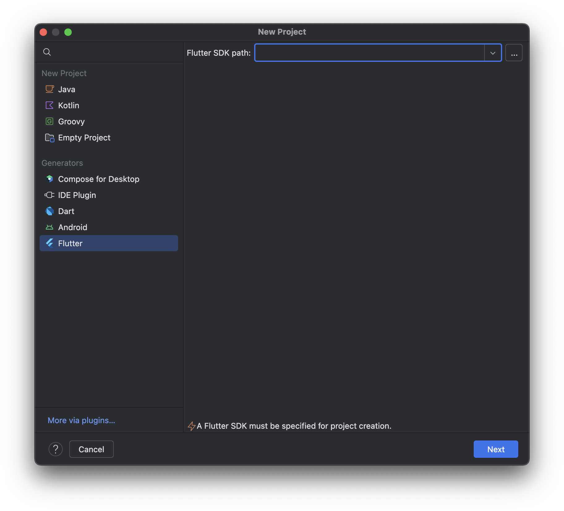Click the search magnifier icon

47,52
